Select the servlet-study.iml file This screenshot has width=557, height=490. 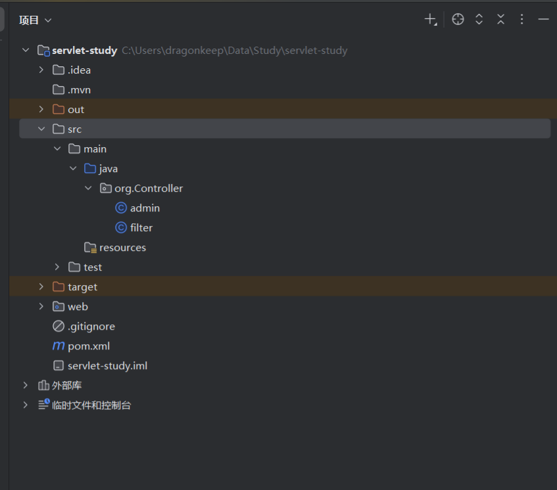tap(107, 366)
